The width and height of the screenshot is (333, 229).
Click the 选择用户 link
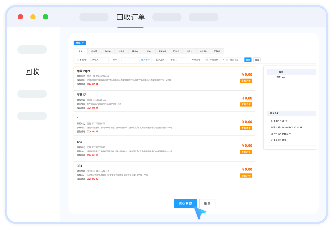[146, 60]
